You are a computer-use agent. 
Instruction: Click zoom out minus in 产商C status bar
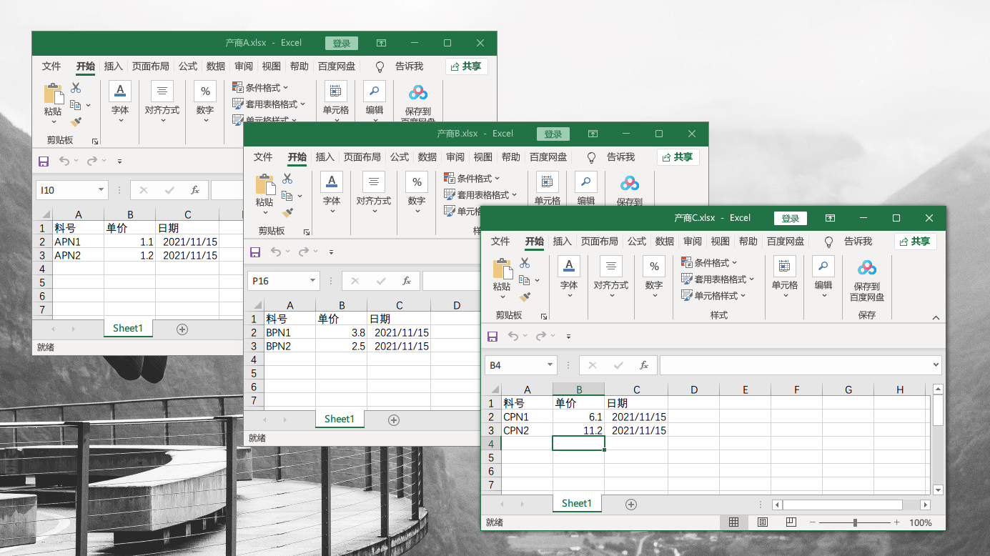tap(813, 522)
